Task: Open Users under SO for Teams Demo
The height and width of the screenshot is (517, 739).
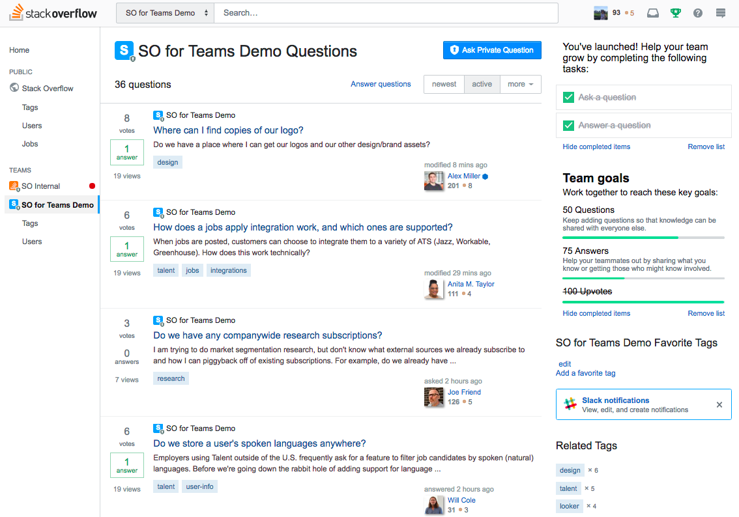Action: pyautogui.click(x=31, y=241)
